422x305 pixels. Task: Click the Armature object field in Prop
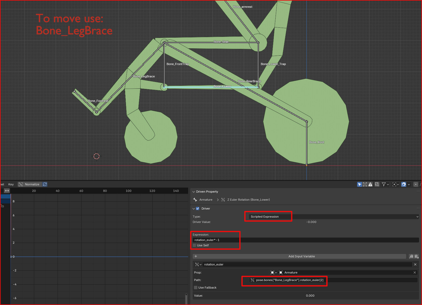tap(348, 272)
